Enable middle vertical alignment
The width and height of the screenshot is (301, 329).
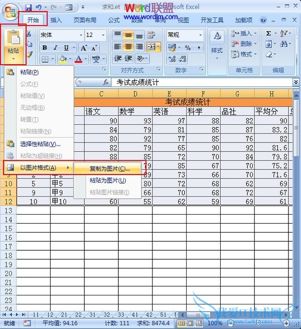[128, 35]
